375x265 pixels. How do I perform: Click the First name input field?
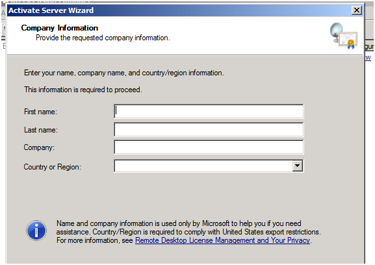[x=209, y=111]
